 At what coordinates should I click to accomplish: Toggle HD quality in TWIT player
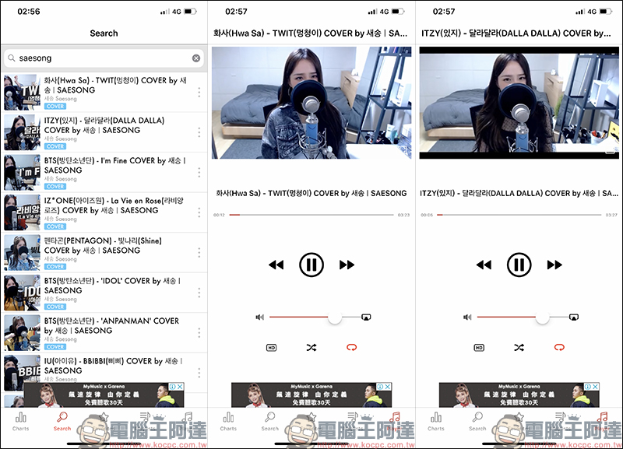pyautogui.click(x=271, y=348)
